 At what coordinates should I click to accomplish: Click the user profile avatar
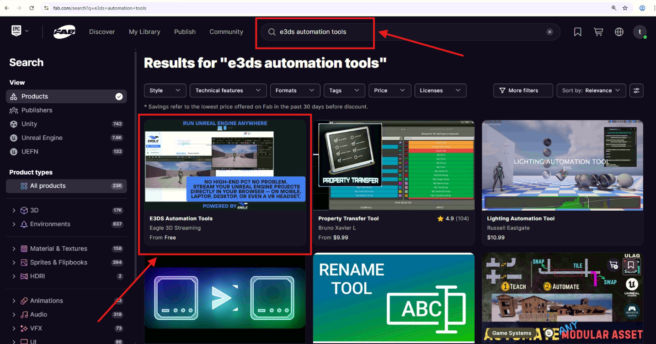point(640,32)
